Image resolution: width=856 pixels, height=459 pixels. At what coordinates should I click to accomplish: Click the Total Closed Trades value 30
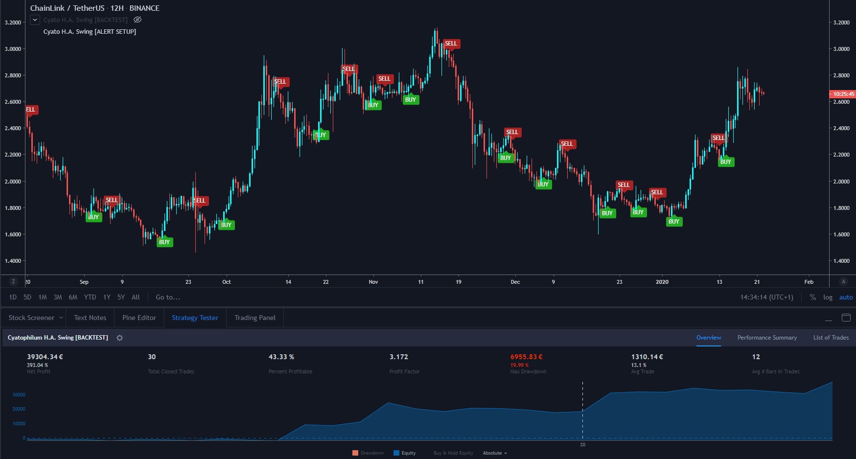tap(152, 357)
